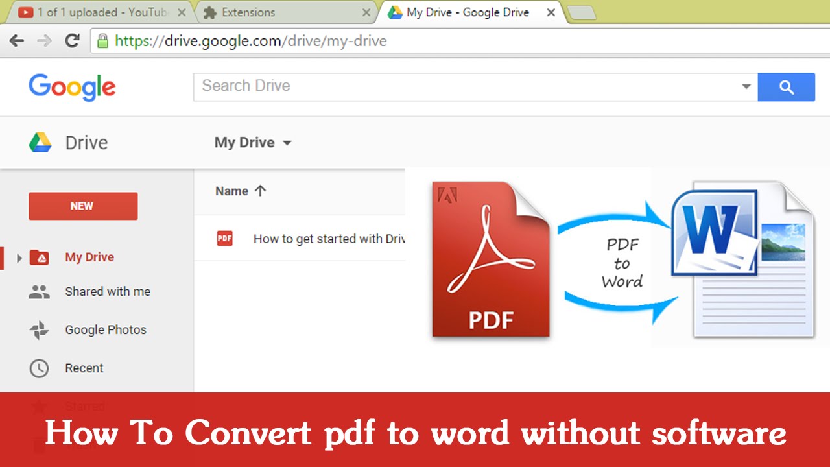Reload the page with refresh icon
The image size is (830, 467).
click(x=72, y=41)
